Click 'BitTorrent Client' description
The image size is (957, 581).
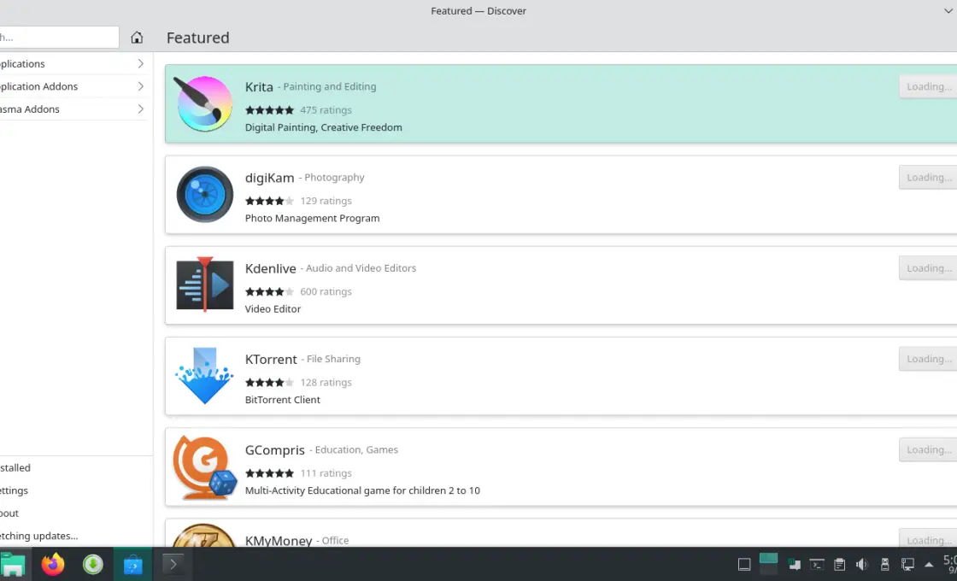click(x=283, y=400)
